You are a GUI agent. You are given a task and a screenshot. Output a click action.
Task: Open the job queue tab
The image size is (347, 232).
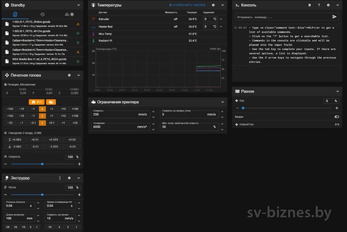pos(69,14)
